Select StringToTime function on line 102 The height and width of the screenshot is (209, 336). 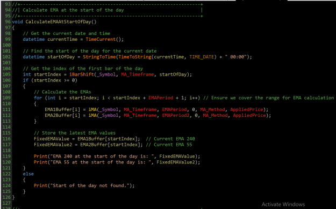click(99, 57)
